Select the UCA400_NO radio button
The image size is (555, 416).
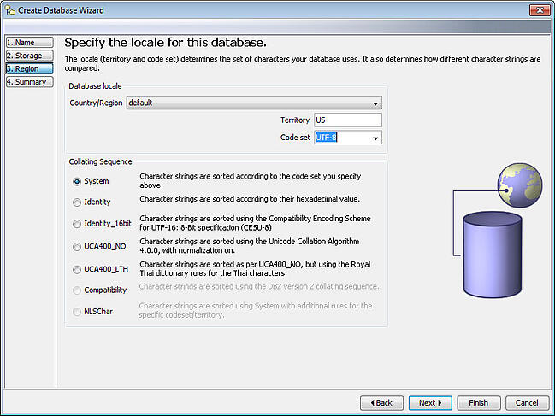[77, 247]
